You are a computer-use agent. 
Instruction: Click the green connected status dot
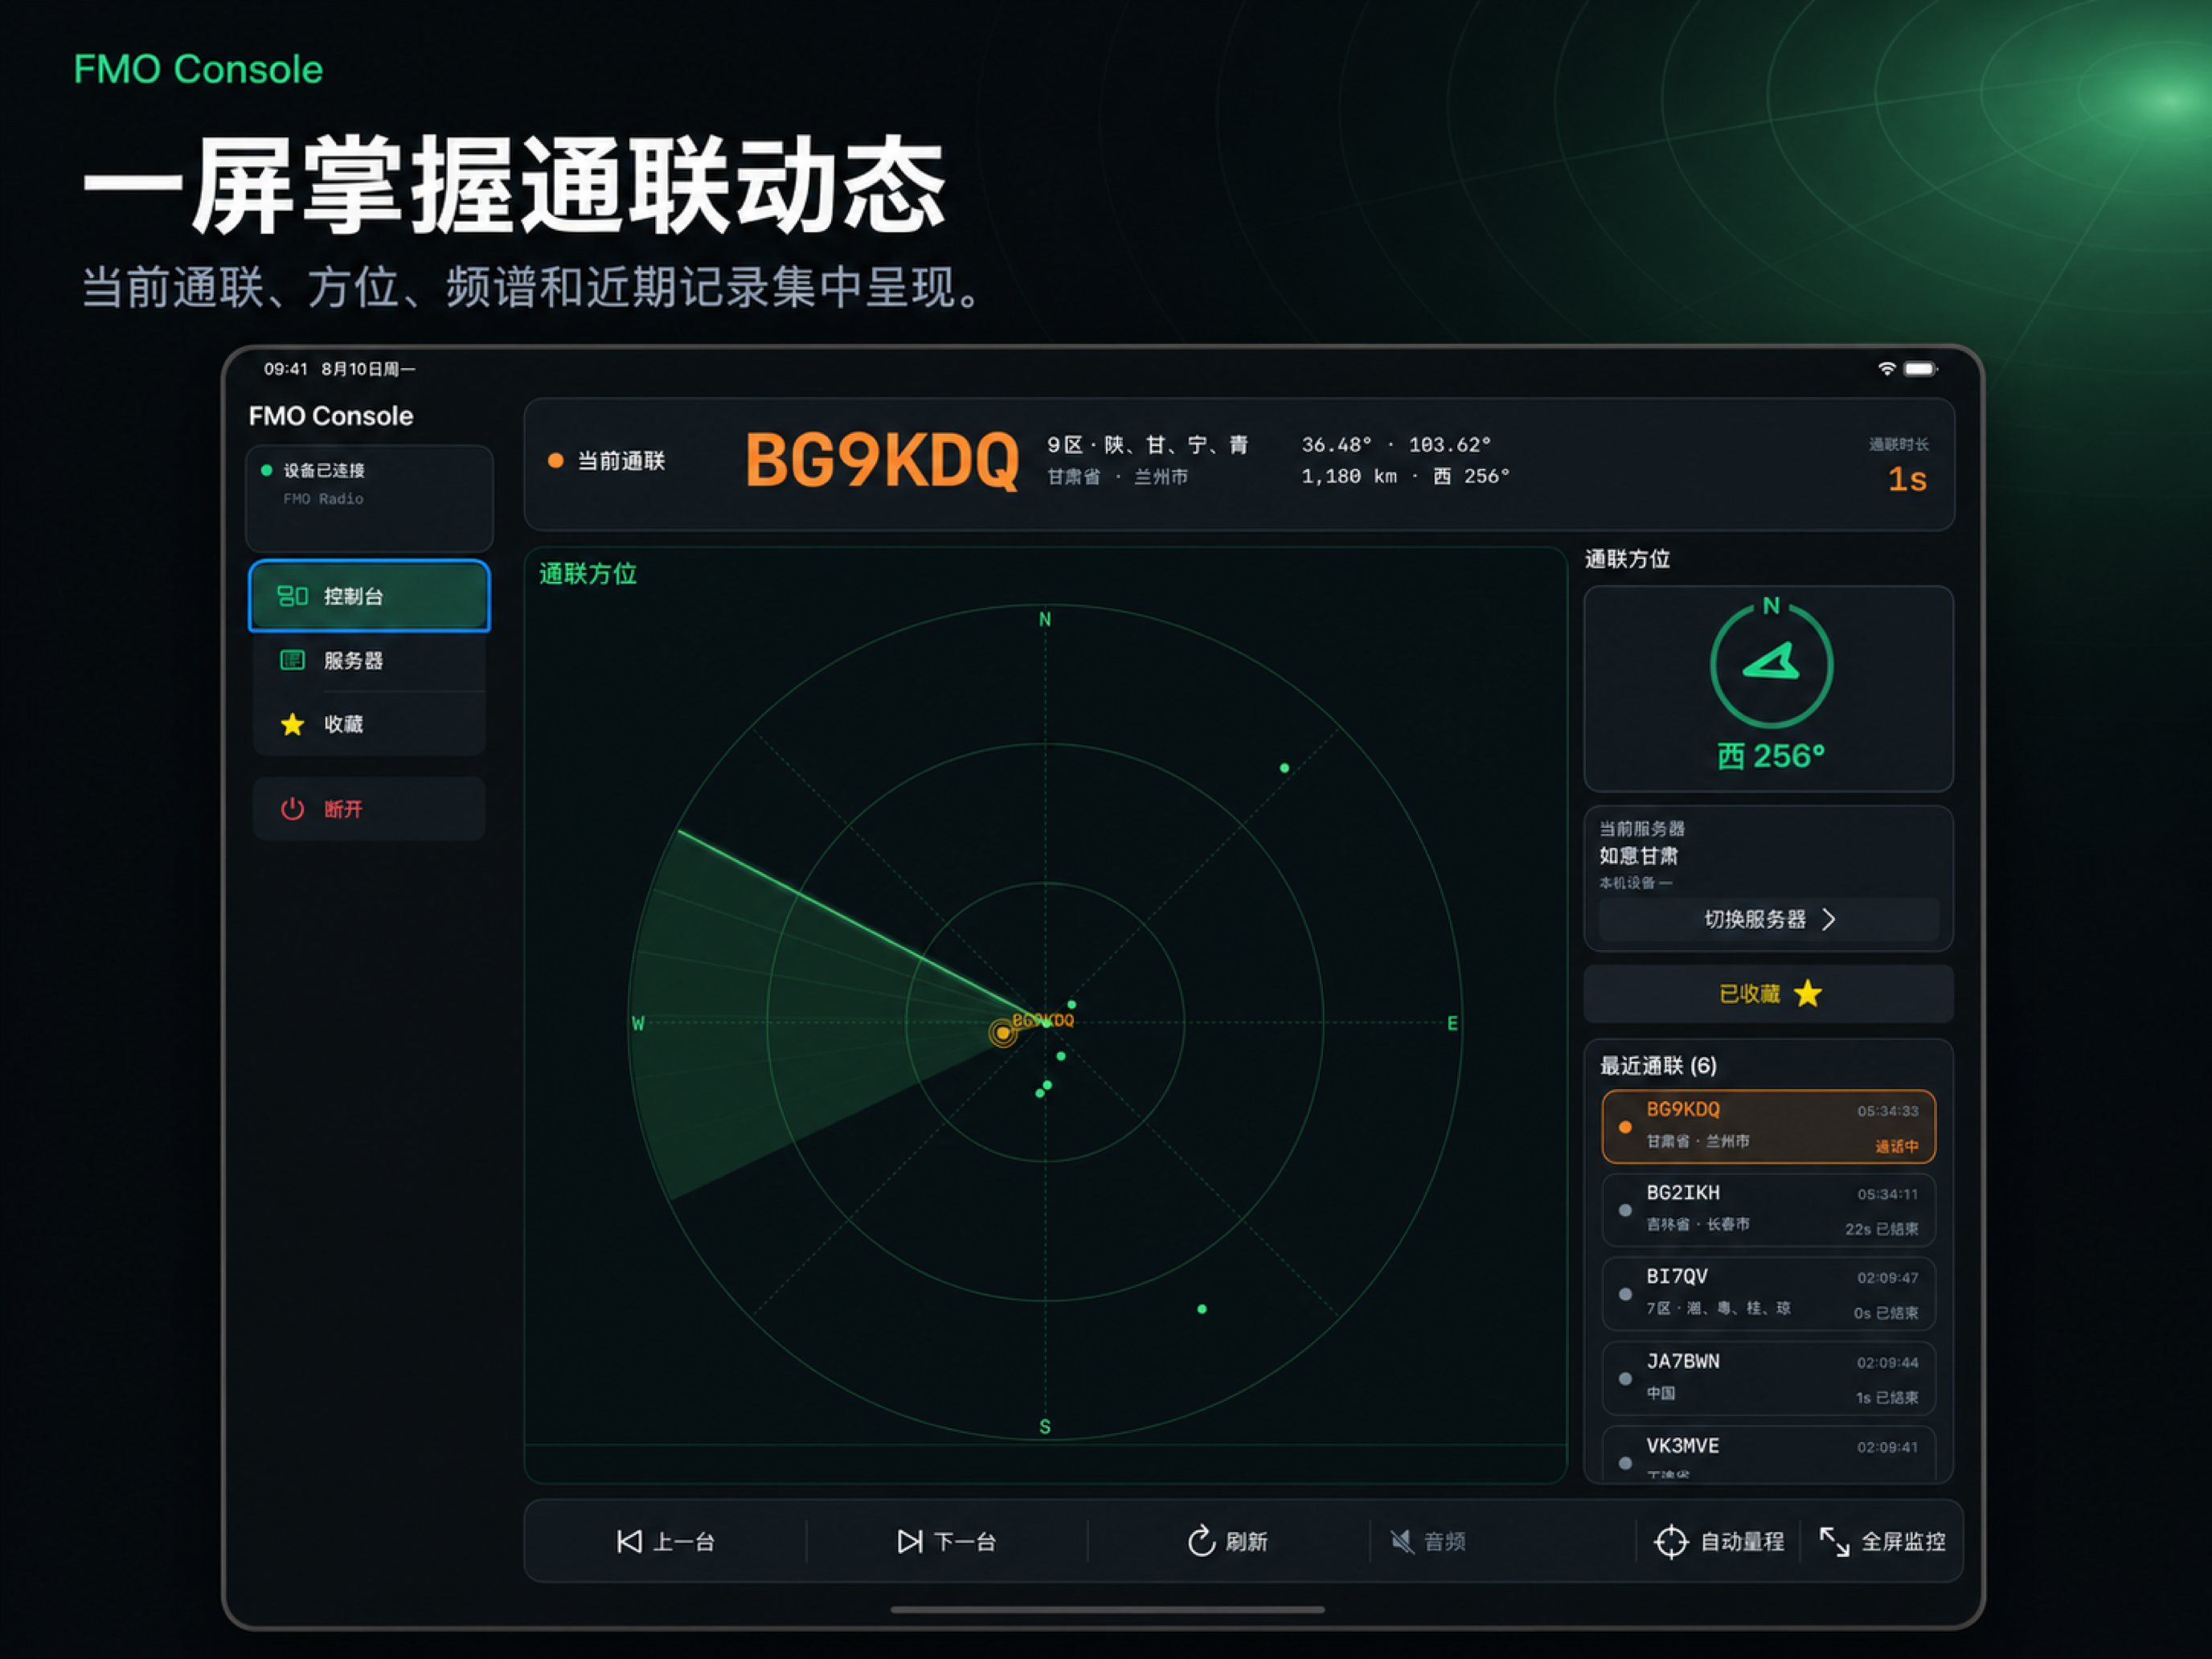[267, 470]
